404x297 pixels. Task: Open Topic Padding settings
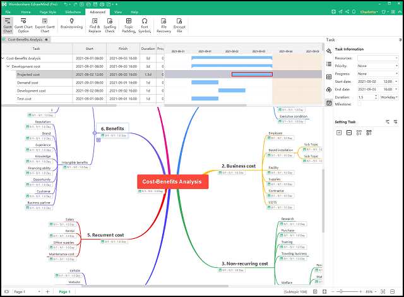129,25
